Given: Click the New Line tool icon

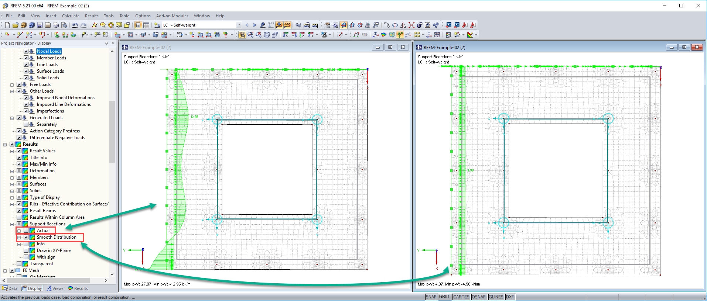Looking at the screenshot, I should click(x=20, y=35).
